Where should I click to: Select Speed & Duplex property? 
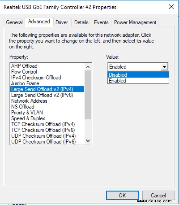[47, 118]
